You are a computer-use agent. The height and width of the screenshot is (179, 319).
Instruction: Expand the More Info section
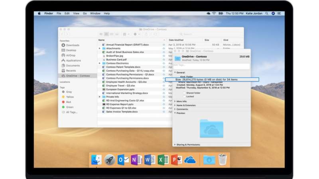175,101
